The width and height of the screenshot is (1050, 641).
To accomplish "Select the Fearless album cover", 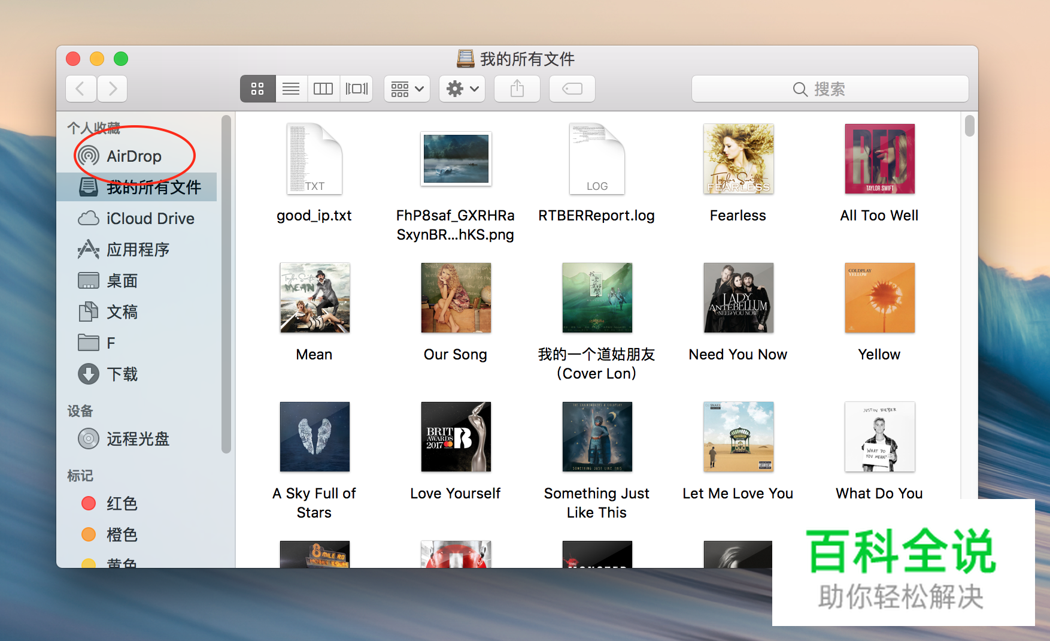I will 738,159.
